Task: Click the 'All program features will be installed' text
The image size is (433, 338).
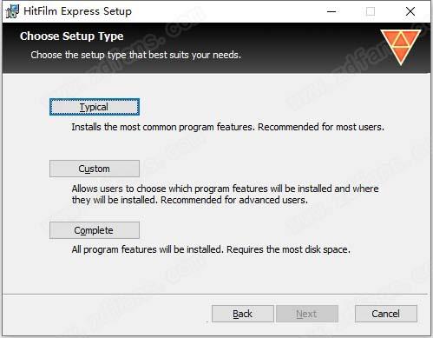Action: coord(148,249)
